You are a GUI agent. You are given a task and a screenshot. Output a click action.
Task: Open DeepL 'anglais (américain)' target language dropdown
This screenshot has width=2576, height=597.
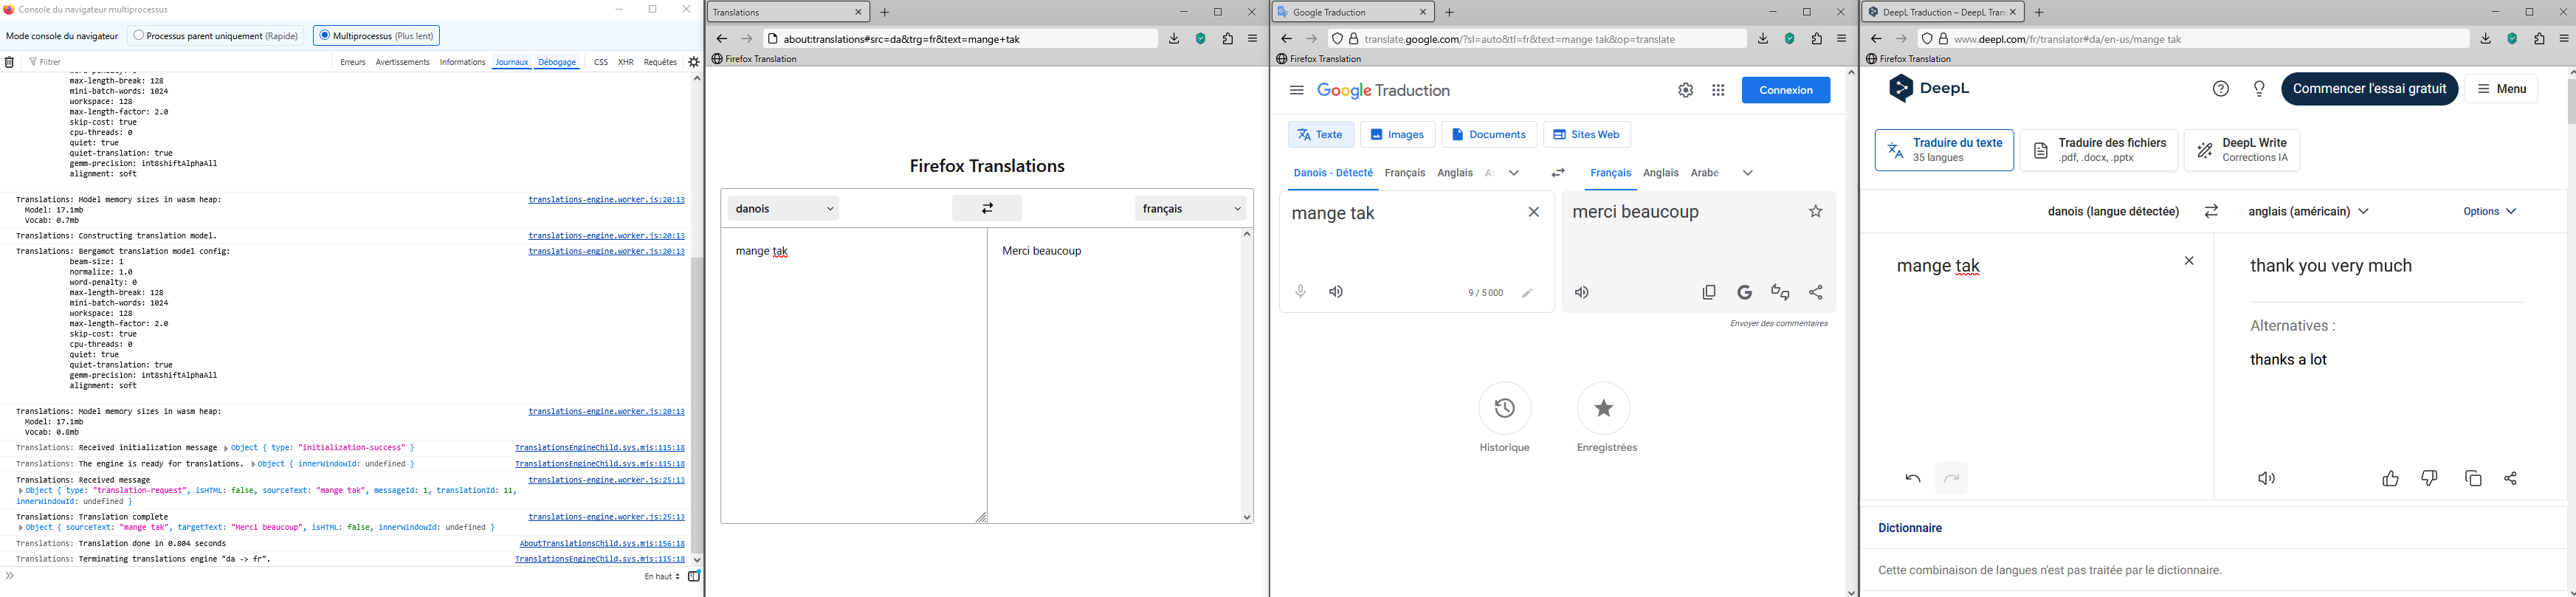click(2309, 212)
